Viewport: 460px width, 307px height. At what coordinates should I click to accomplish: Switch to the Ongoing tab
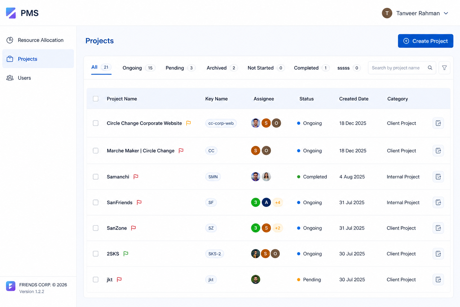[x=139, y=68]
